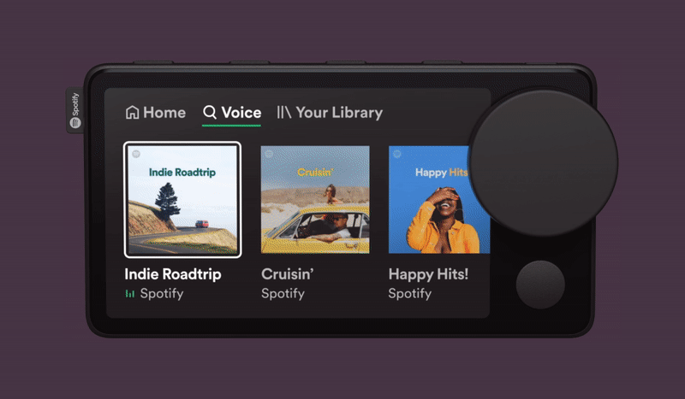This screenshot has height=399, width=685.
Task: Switch to the Home tab
Action: coord(156,113)
